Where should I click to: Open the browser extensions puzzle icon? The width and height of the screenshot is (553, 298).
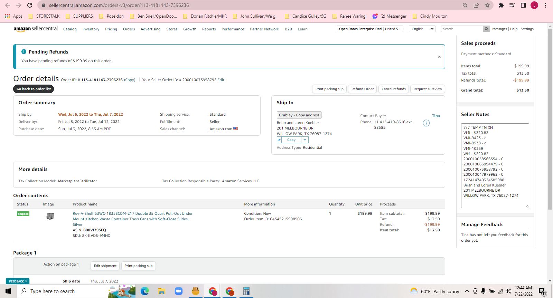[x=501, y=5]
